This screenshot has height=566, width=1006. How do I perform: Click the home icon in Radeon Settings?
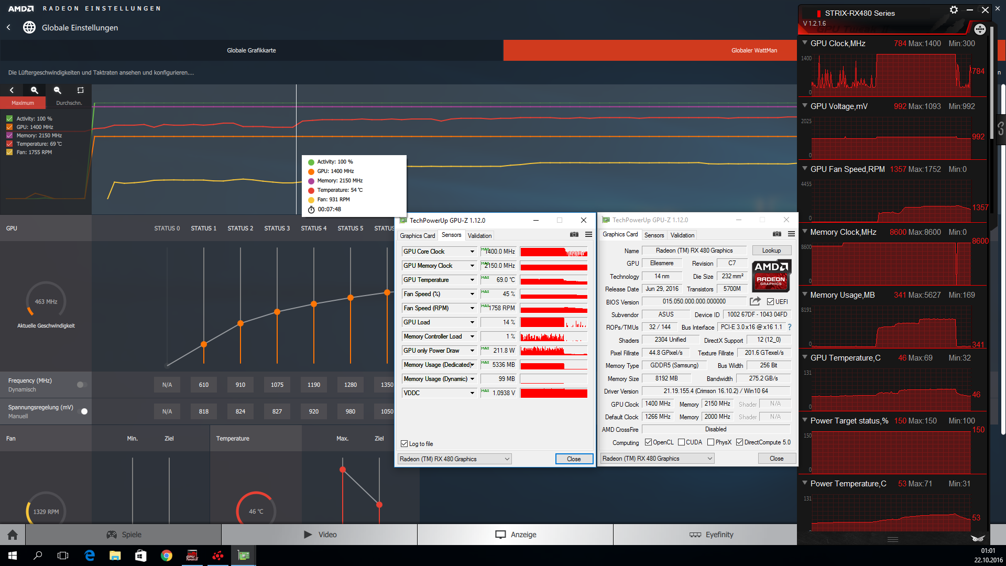coord(13,535)
